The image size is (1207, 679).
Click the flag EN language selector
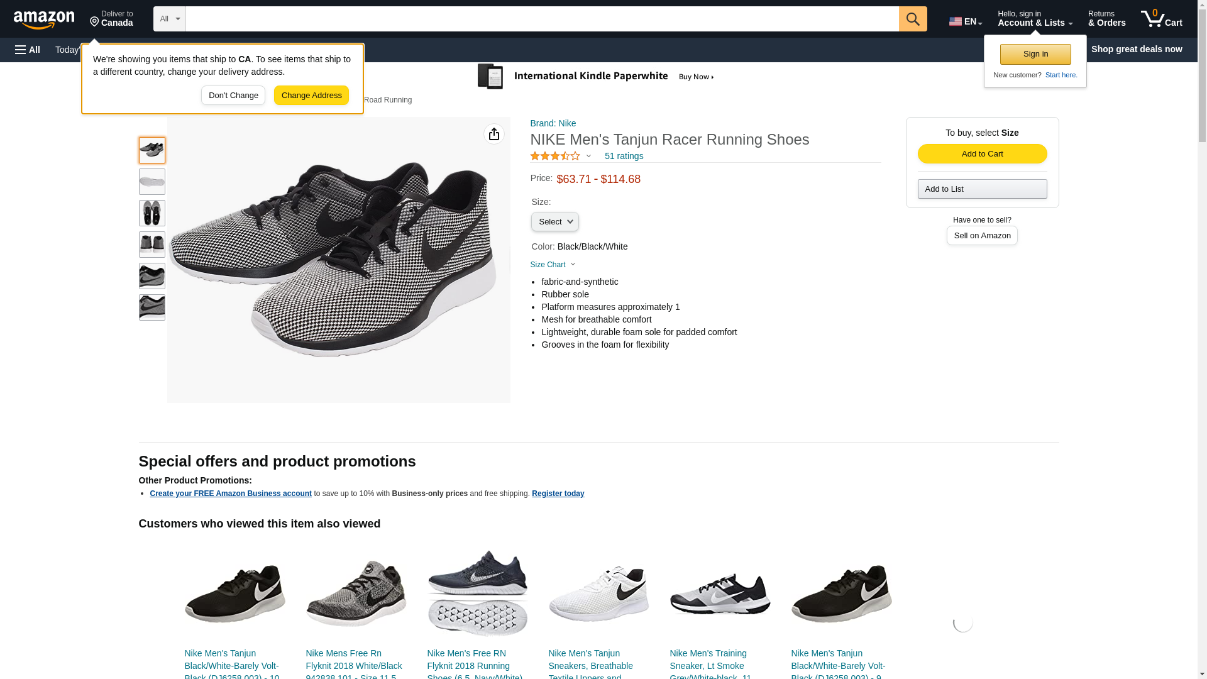965,21
